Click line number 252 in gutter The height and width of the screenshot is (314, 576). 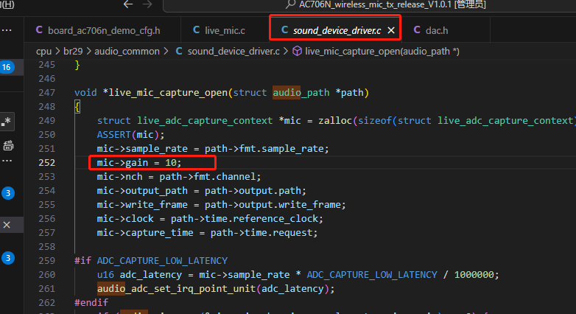coord(46,162)
